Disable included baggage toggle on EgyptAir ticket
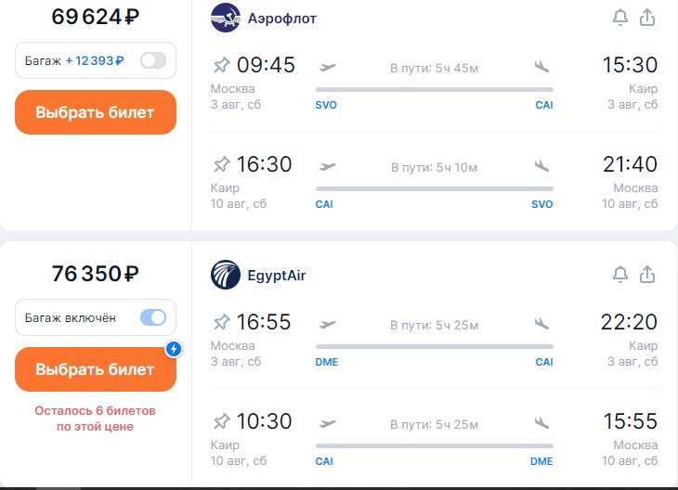678x490 pixels. (x=152, y=317)
